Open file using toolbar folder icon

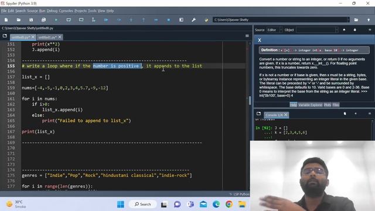(18, 20)
